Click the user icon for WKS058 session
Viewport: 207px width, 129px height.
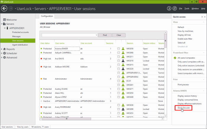123,49
